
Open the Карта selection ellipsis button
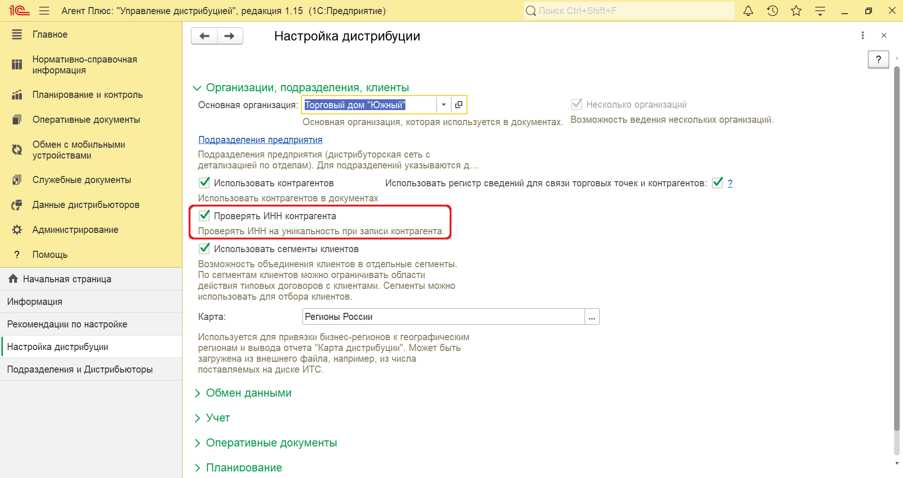[592, 317]
